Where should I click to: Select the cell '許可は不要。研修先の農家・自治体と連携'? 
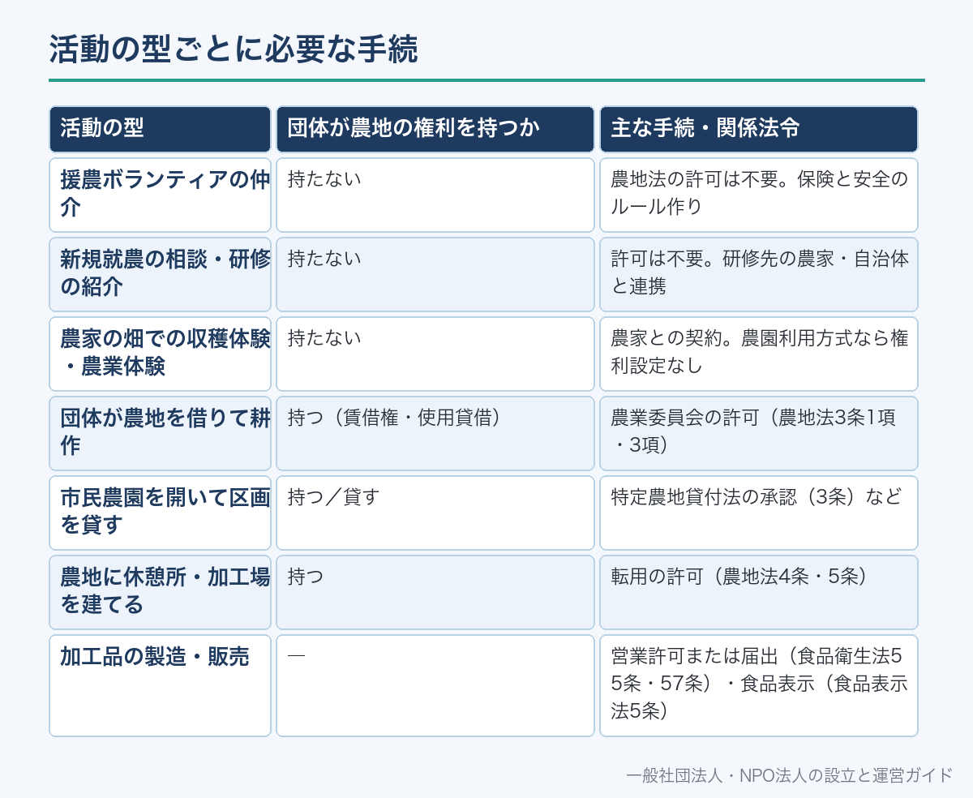[x=759, y=274]
